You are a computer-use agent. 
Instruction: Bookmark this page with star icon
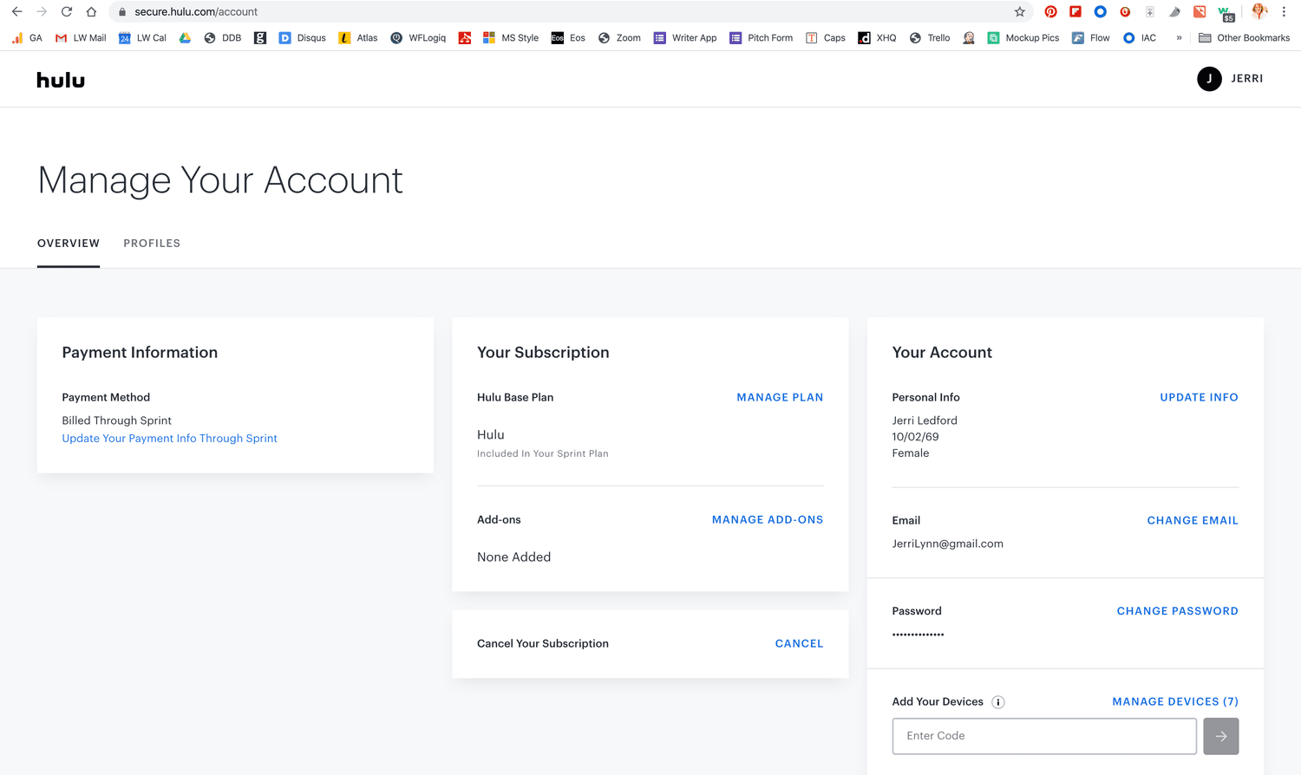point(1020,12)
